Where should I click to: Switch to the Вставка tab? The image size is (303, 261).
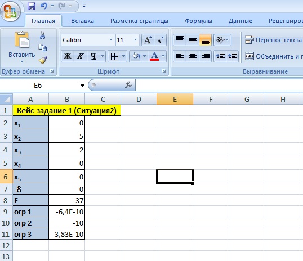(83, 21)
